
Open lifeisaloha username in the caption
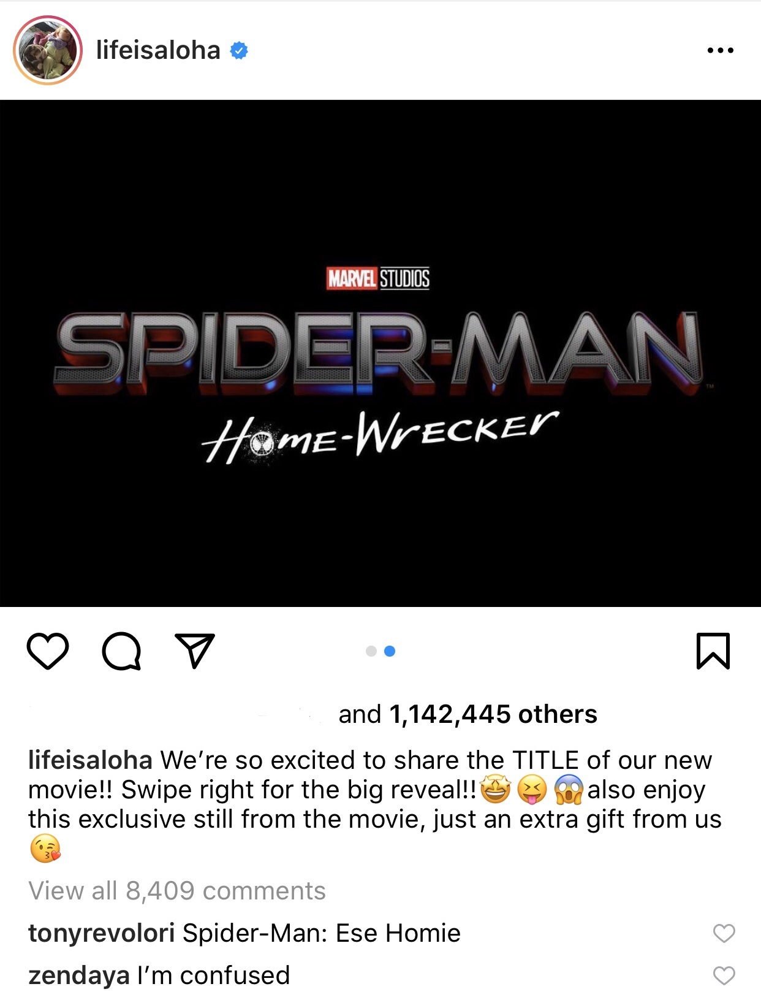[x=90, y=760]
